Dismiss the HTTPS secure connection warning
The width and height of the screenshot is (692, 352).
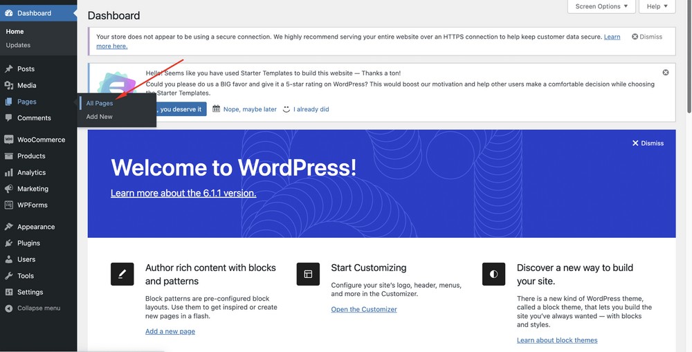pyautogui.click(x=647, y=37)
